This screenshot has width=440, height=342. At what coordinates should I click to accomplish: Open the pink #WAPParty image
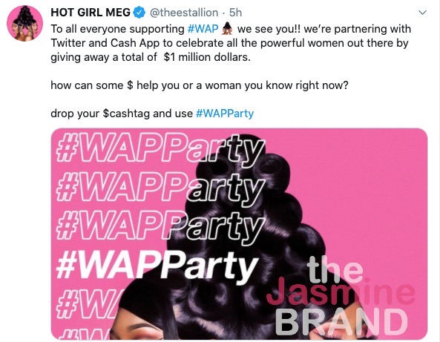click(x=239, y=234)
